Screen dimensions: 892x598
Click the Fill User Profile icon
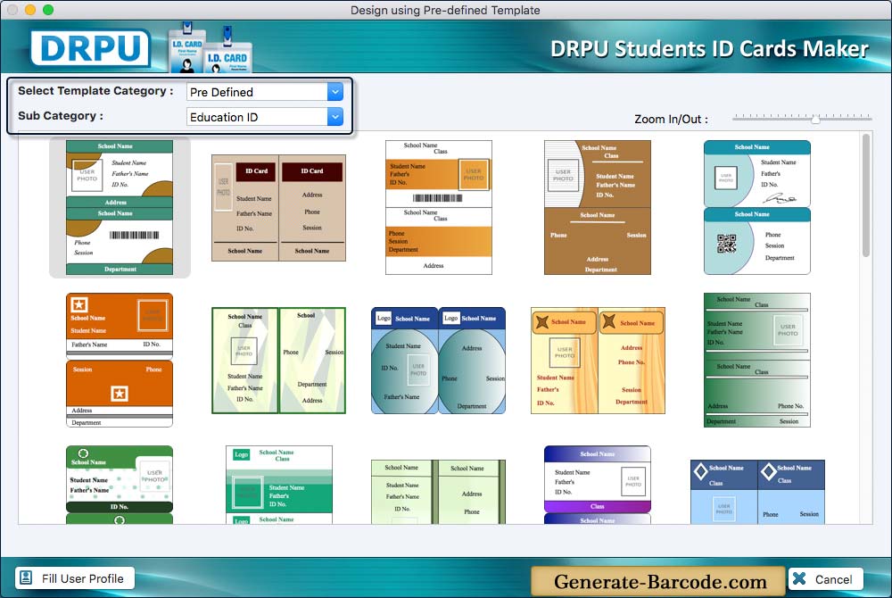(26, 578)
